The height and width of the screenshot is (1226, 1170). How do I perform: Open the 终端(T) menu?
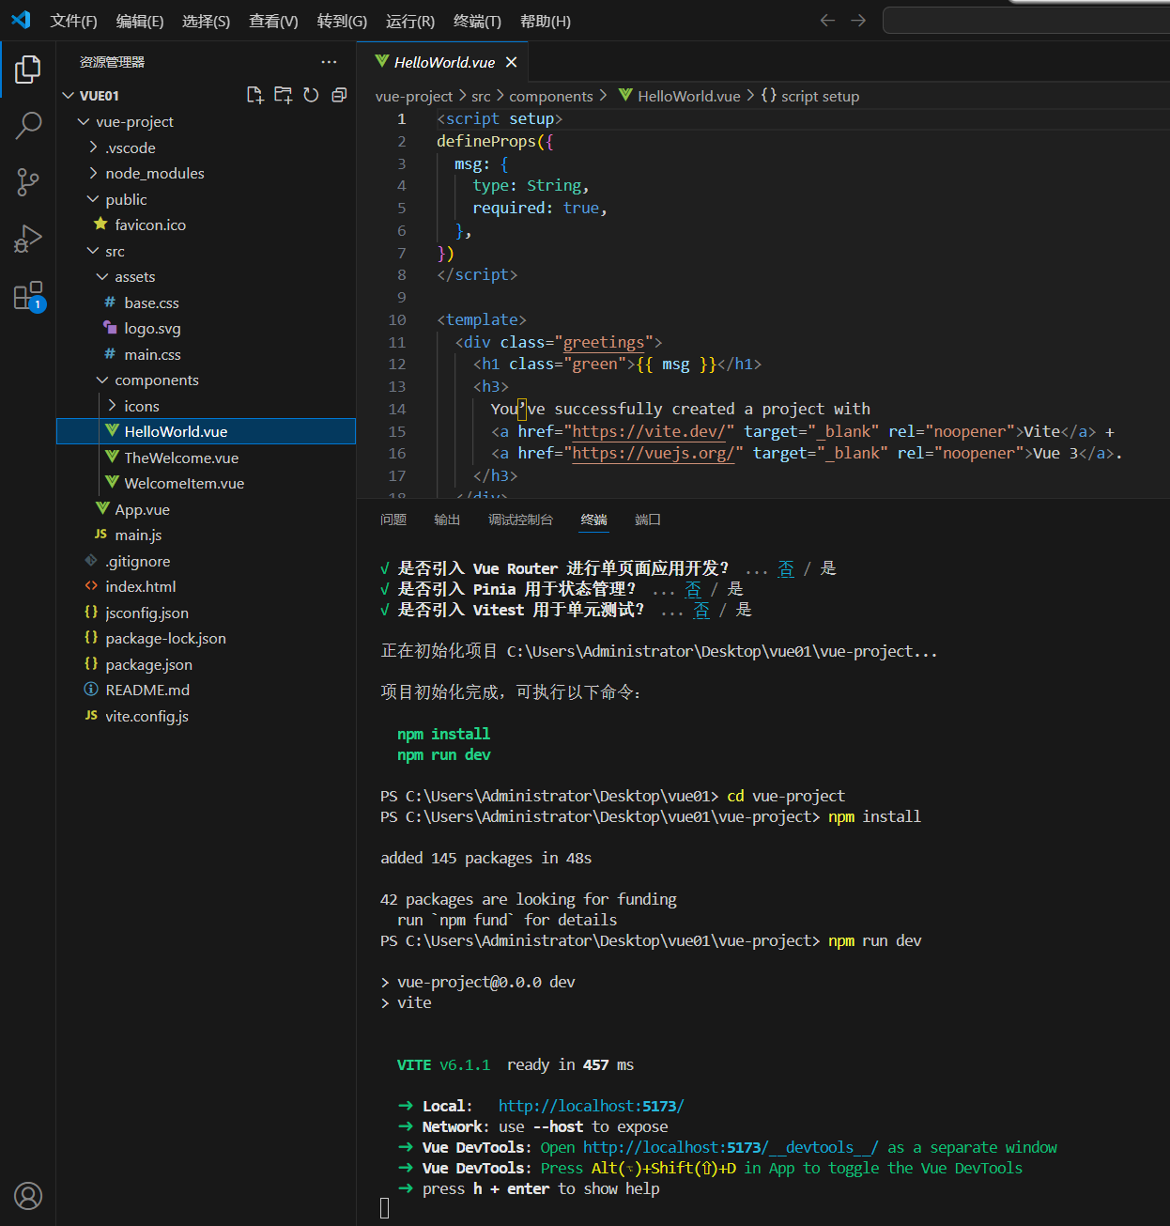pos(477,21)
